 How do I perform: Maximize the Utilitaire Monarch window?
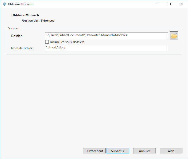pyautogui.click(x=169, y=4)
